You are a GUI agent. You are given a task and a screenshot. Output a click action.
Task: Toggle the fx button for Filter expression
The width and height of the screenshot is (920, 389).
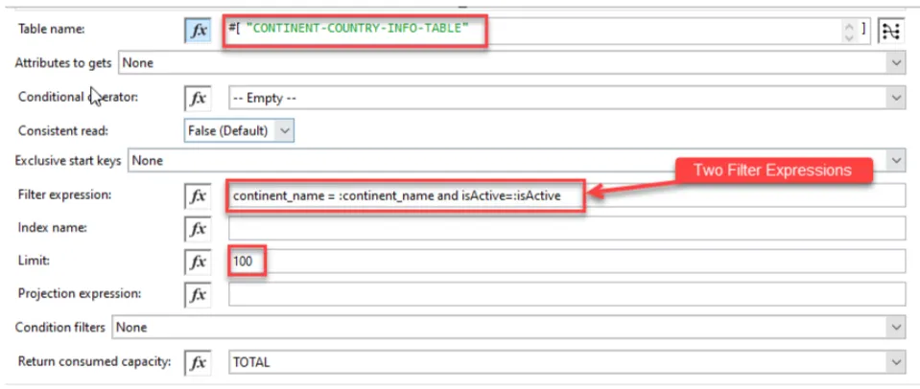(x=198, y=196)
